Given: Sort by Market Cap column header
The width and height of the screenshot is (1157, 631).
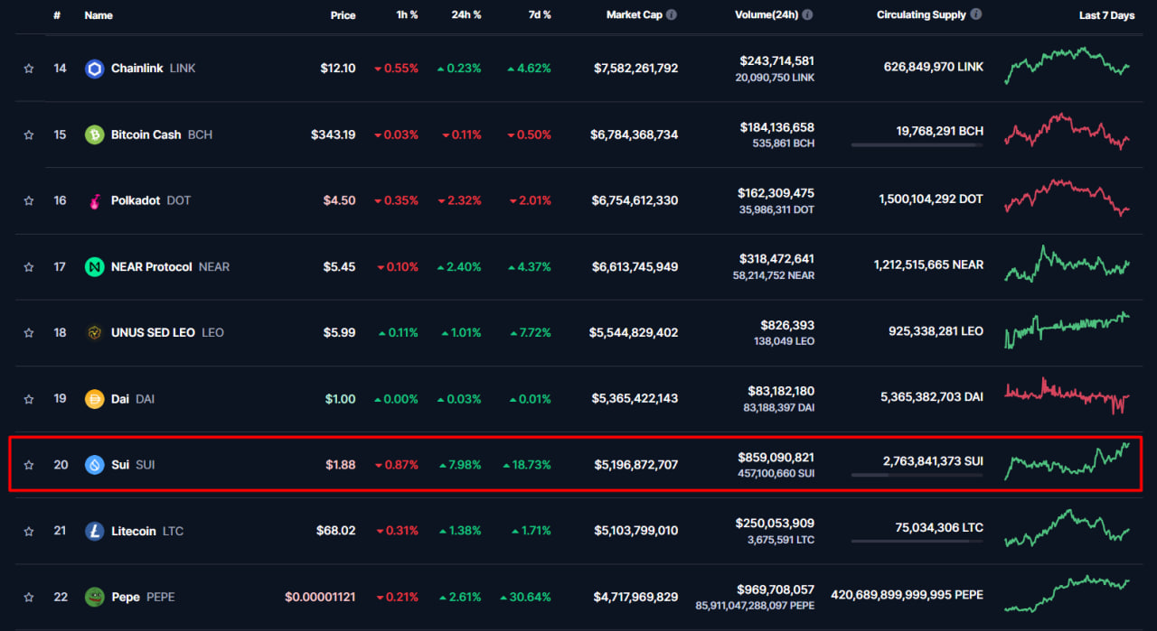Looking at the screenshot, I should click(x=635, y=15).
